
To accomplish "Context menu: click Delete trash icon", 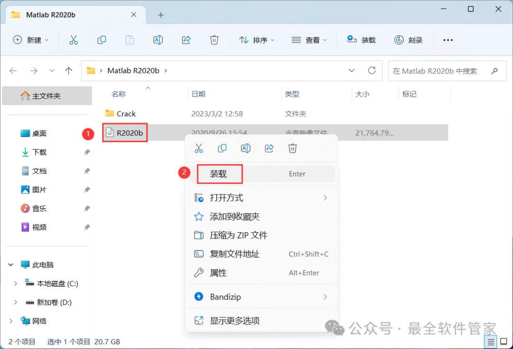I will (x=293, y=148).
